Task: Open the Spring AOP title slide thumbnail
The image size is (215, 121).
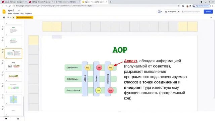Action: 13,76
